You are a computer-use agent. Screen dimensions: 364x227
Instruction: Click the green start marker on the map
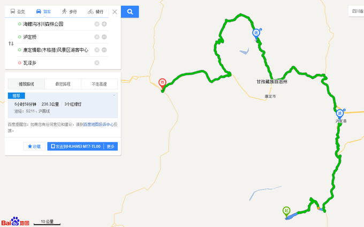286,211
